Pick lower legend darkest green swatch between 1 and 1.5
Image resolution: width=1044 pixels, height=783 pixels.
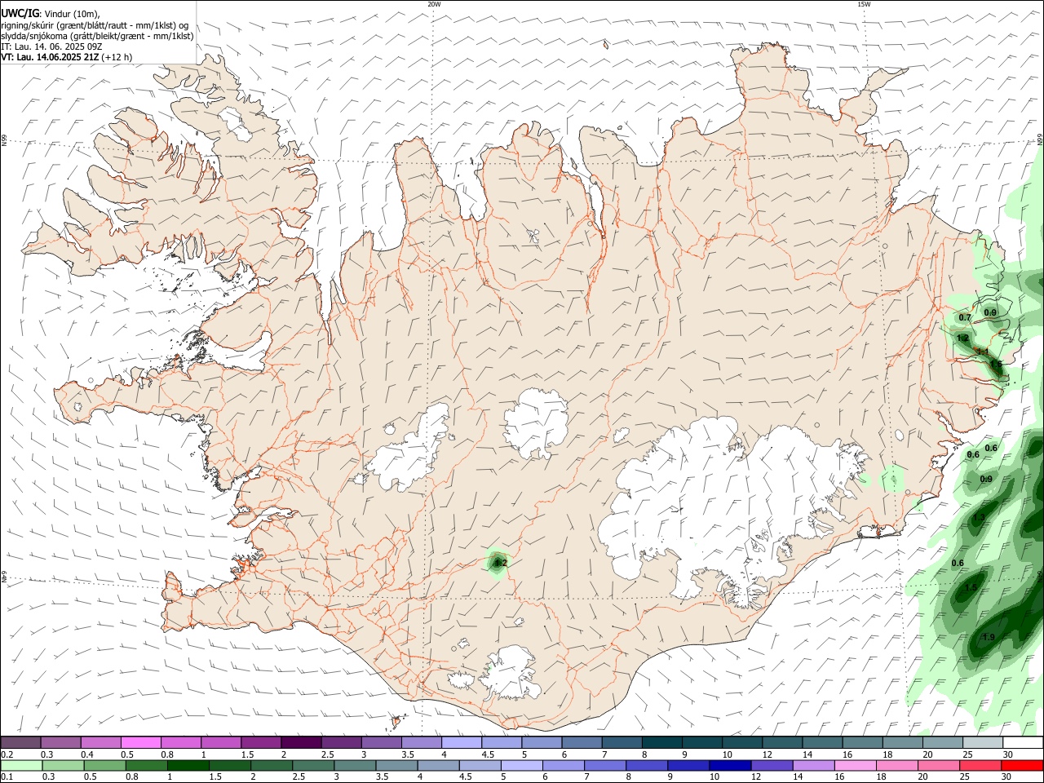tap(188, 765)
